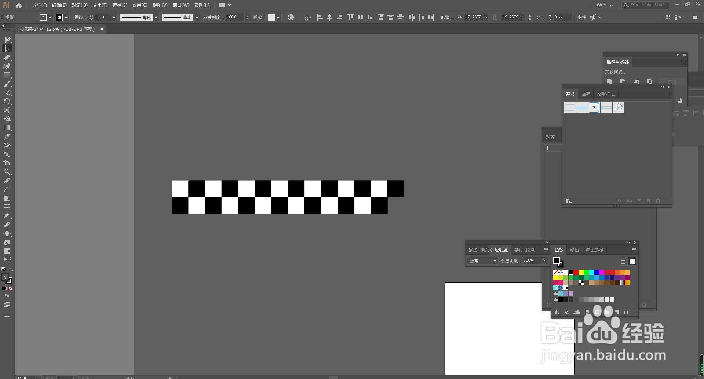The width and height of the screenshot is (704, 379).
Task: Open brush definition dropdown (基本)
Action: point(197,17)
